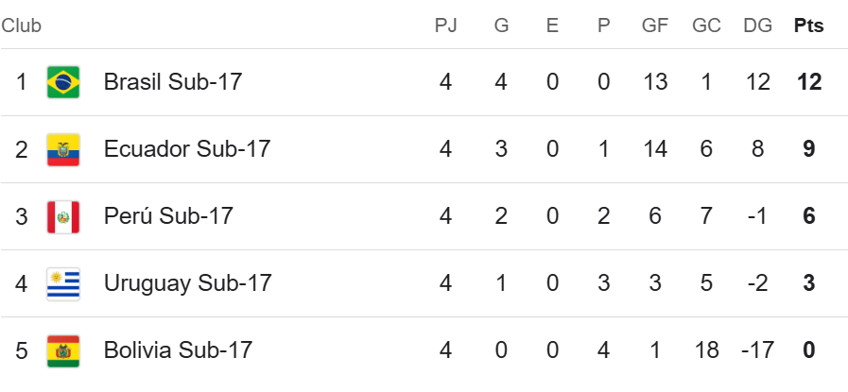The image size is (848, 392).
Task: Click the Peru flag icon
Action: [x=63, y=217]
